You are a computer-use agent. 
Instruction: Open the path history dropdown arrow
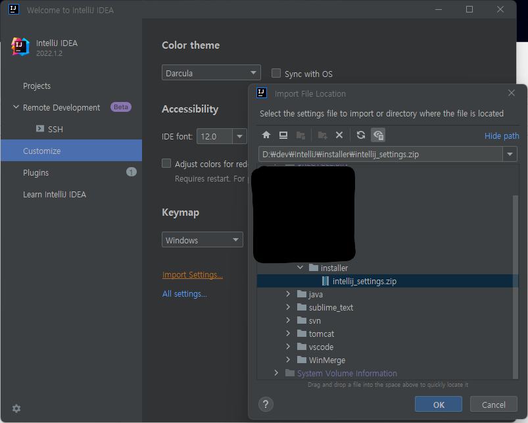point(510,154)
